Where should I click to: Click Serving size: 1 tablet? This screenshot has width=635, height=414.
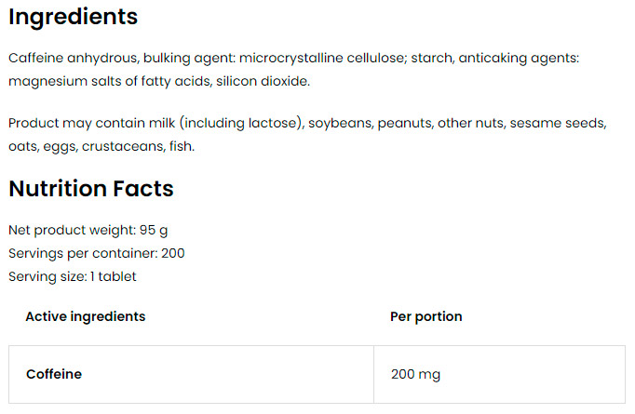pyautogui.click(x=73, y=277)
